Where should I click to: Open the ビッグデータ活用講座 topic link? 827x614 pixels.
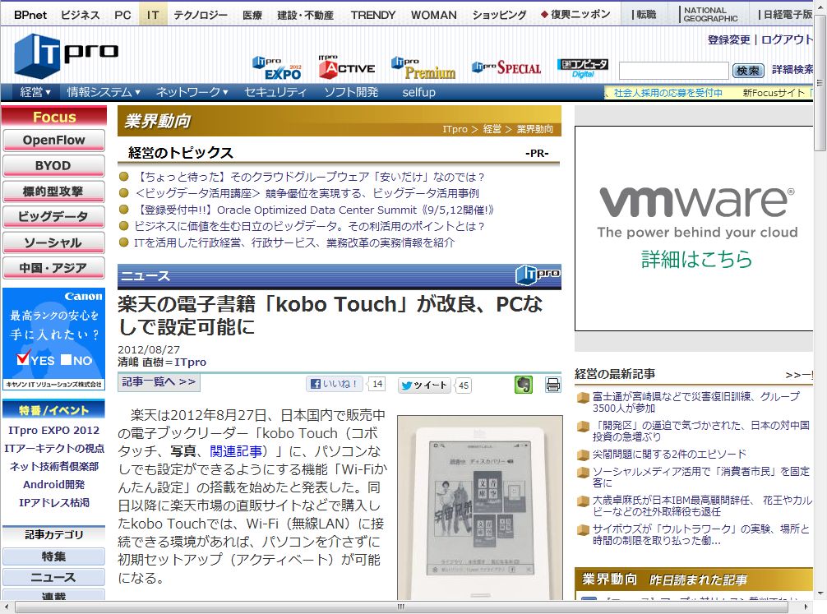click(307, 194)
